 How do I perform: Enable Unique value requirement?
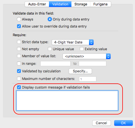pyautogui.click(x=50, y=49)
